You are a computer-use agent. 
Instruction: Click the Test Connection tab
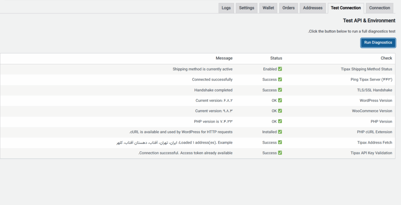pos(346,8)
